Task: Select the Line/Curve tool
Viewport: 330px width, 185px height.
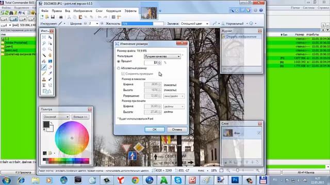Action: [50, 85]
